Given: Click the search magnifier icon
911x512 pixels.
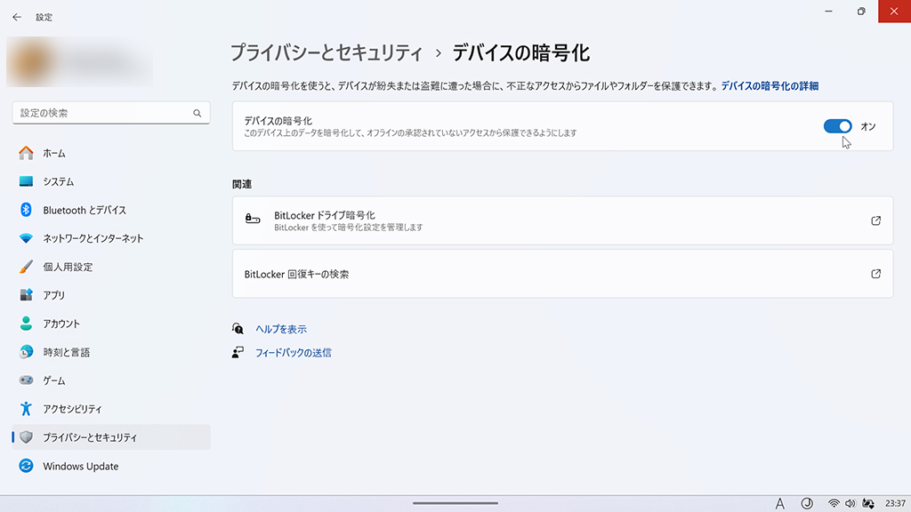Looking at the screenshot, I should tap(197, 113).
